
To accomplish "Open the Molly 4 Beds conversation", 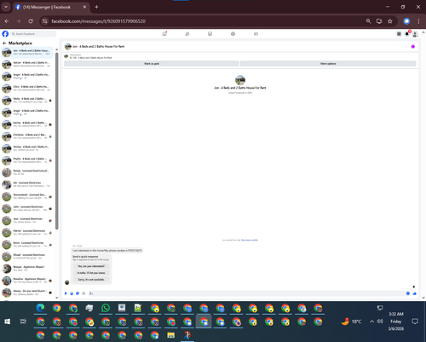I will 27,101.
